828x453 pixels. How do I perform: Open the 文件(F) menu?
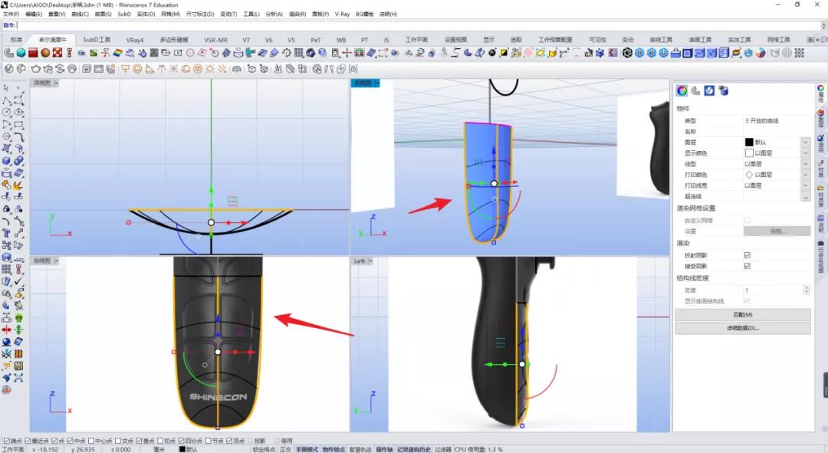point(11,15)
